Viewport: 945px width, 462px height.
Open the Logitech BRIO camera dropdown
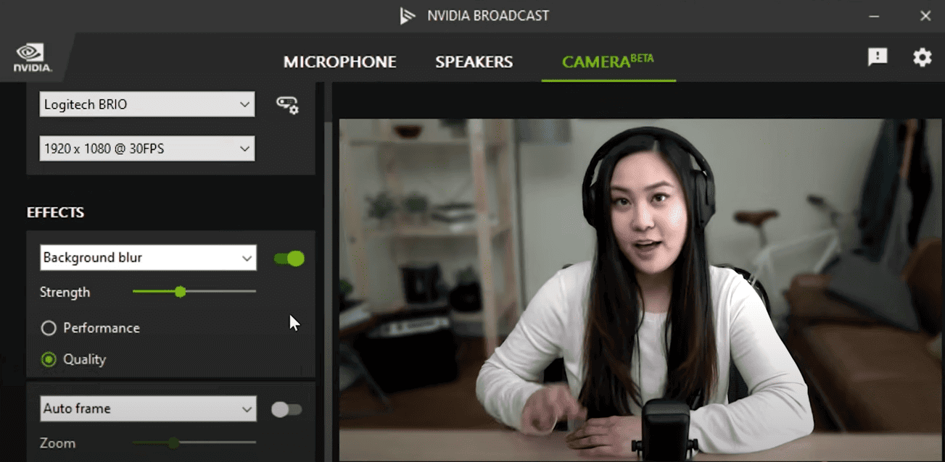tap(147, 104)
